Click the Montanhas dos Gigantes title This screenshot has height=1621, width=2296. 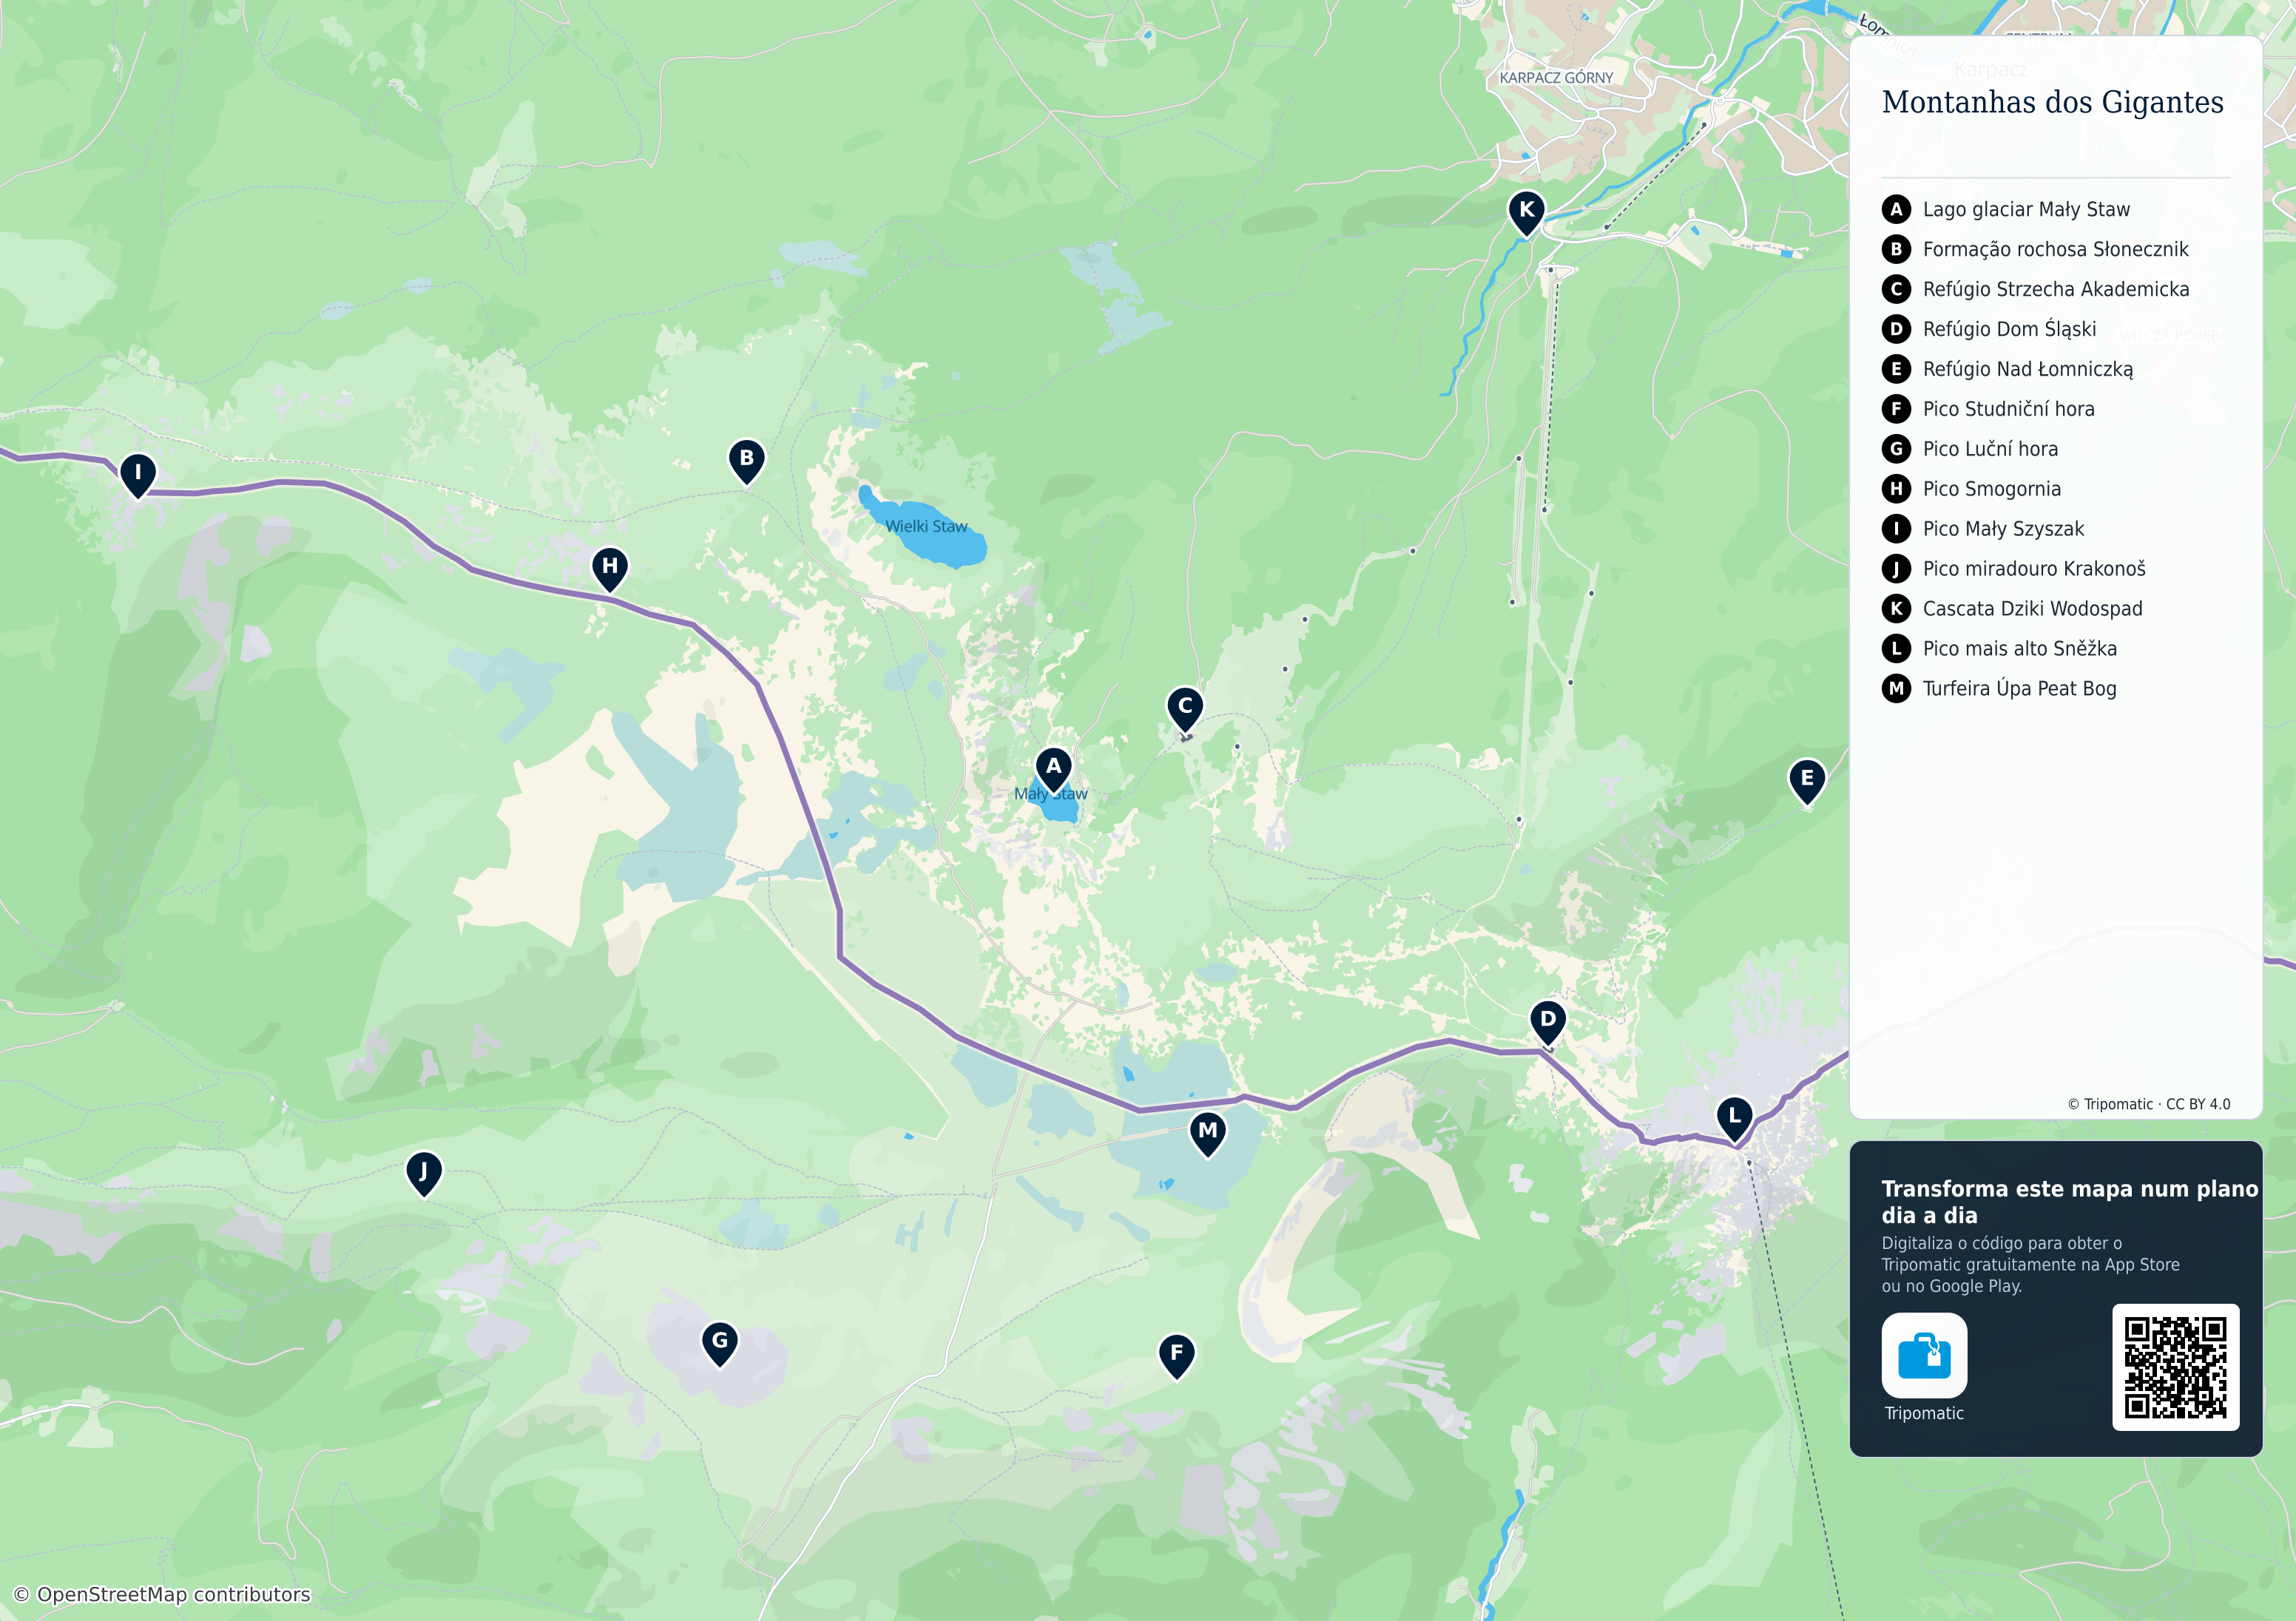pyautogui.click(x=2052, y=102)
